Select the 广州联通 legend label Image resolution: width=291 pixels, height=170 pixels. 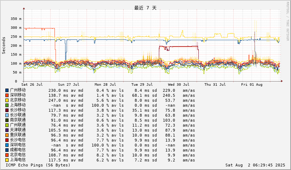pyautogui.click(x=18, y=125)
